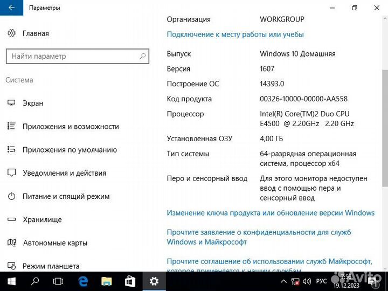
Task: Select the installed RAM value 4,00 ГБ
Action: tap(271, 138)
